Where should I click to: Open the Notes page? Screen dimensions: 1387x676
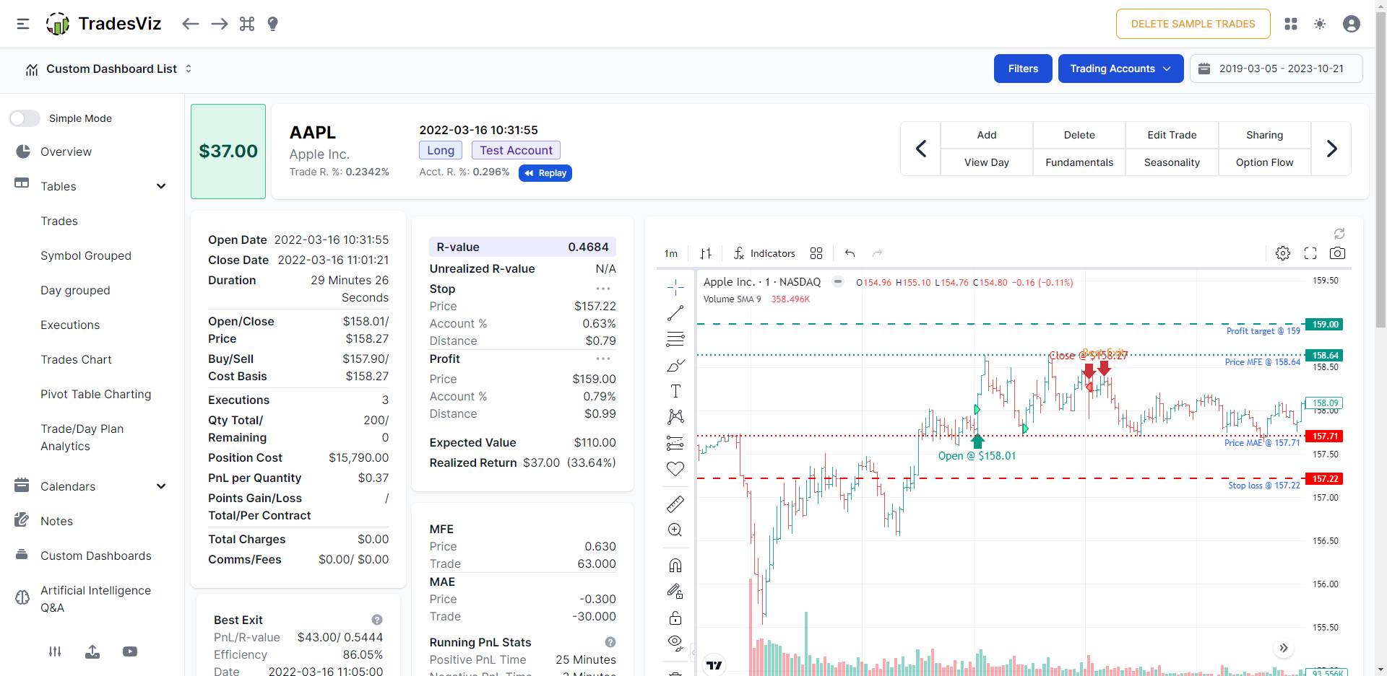pyautogui.click(x=56, y=521)
